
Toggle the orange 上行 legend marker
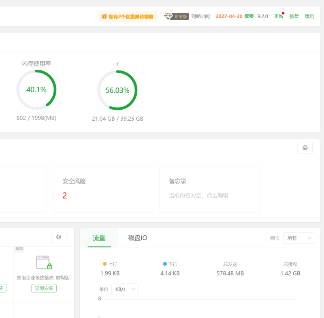click(104, 264)
